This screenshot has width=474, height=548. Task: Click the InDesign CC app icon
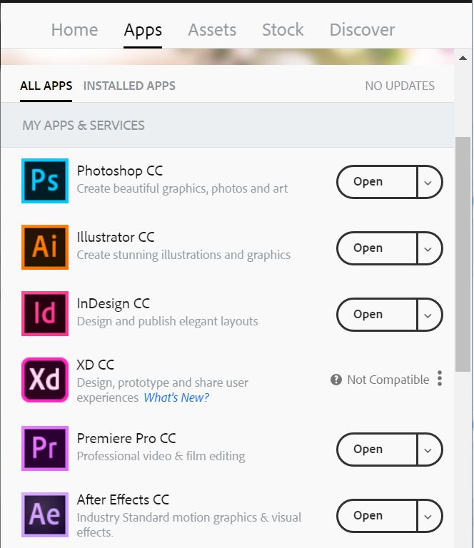[x=45, y=314]
